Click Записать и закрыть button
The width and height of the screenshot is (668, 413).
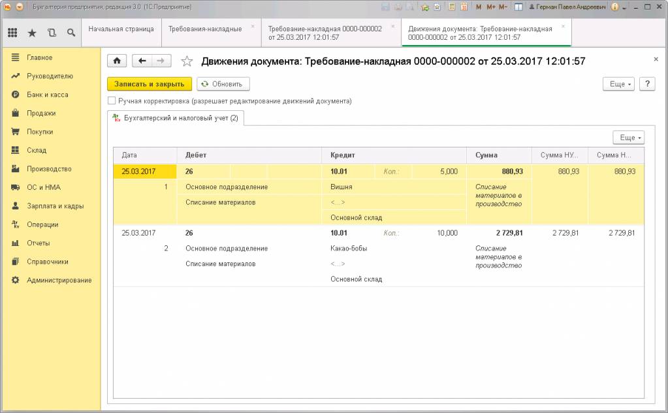tap(149, 84)
